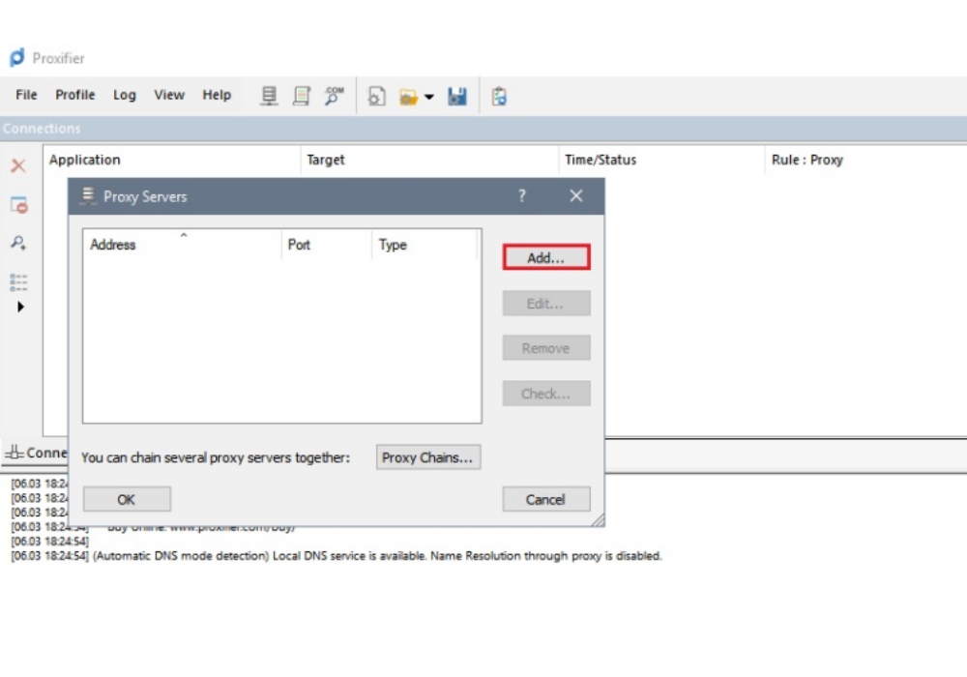Open Proxification Rules toolbar icon
The image size is (967, 677).
[x=302, y=96]
